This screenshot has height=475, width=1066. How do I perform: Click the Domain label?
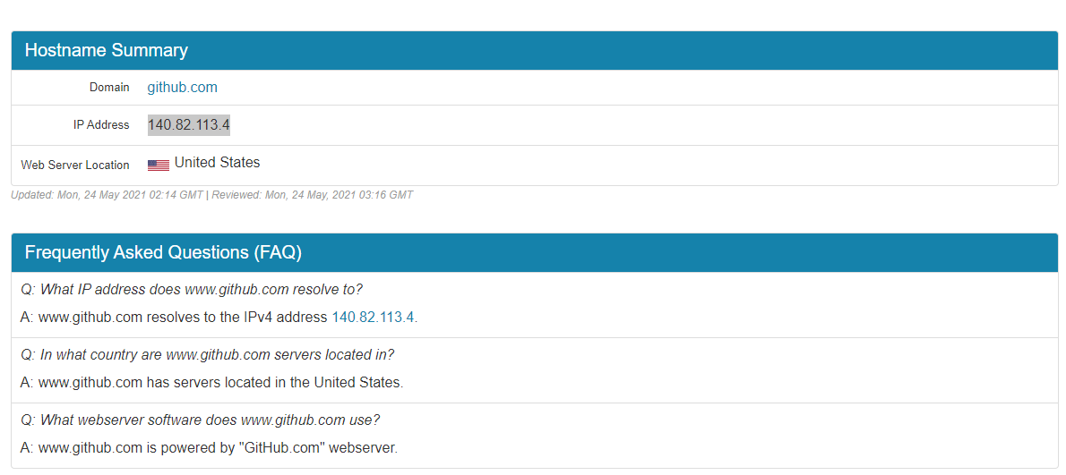point(108,88)
